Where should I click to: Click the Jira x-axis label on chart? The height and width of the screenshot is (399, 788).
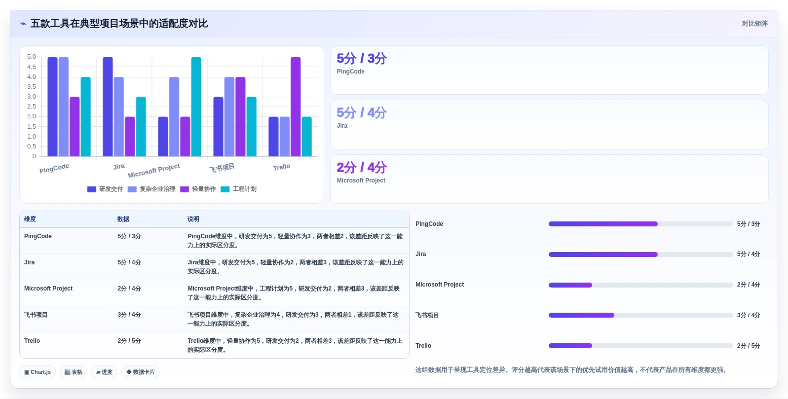[118, 167]
